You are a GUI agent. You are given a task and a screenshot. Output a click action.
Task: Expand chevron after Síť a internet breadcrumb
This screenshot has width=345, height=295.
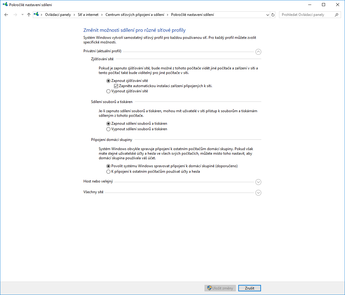coord(102,15)
